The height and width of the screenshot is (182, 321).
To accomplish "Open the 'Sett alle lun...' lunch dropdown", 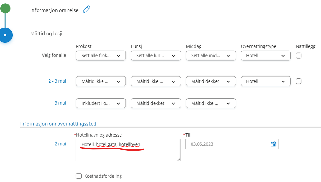I will 156,56.
